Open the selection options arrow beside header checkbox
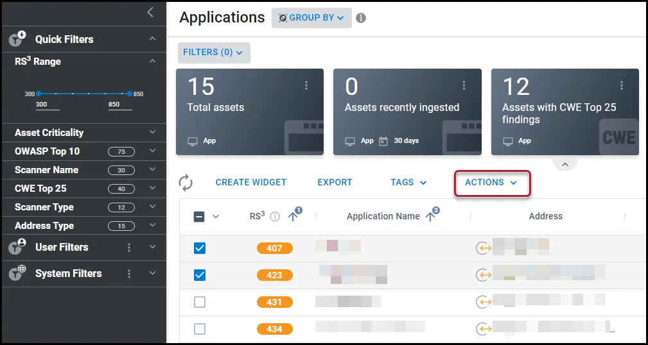The image size is (648, 345). tap(216, 217)
